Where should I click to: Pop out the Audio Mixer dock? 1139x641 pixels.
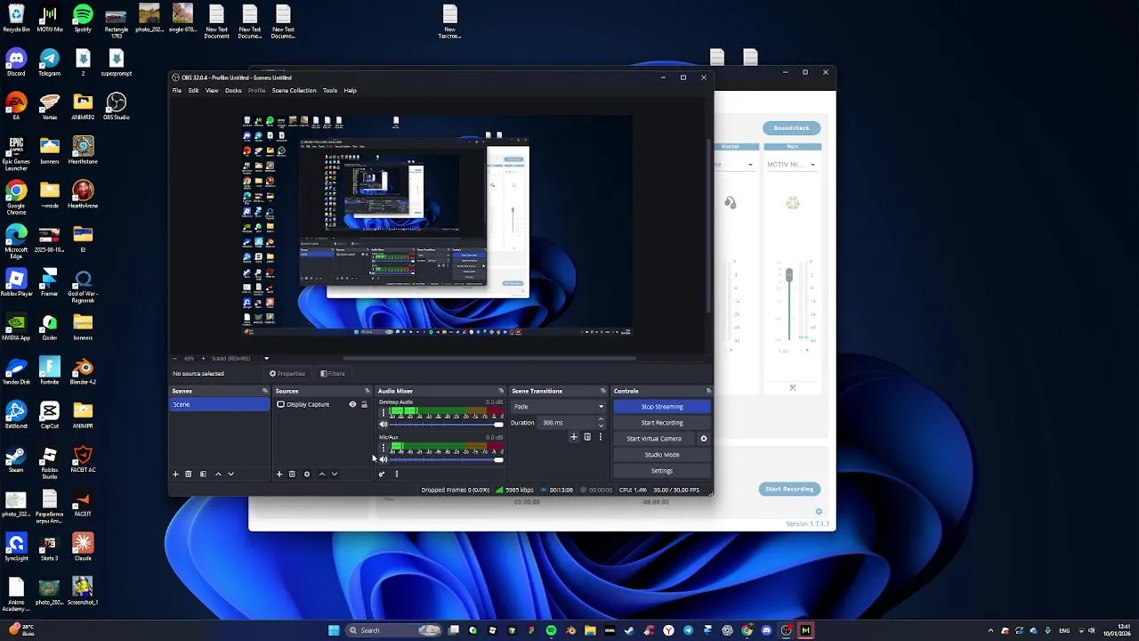(x=501, y=391)
